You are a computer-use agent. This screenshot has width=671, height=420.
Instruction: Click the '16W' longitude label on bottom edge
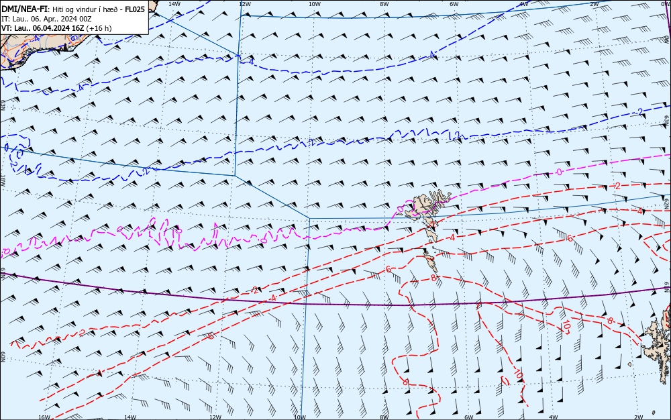point(44,417)
